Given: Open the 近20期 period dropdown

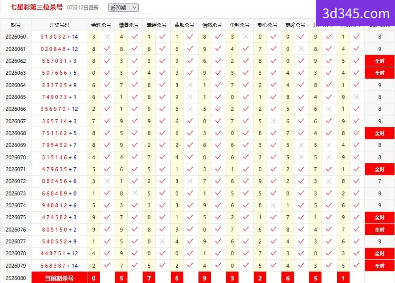Looking at the screenshot, I should [123, 7].
